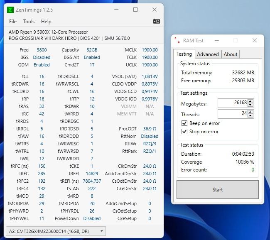The width and height of the screenshot is (270, 240).
Task: Click the RttPark value RZQ/1
Action: point(150,151)
